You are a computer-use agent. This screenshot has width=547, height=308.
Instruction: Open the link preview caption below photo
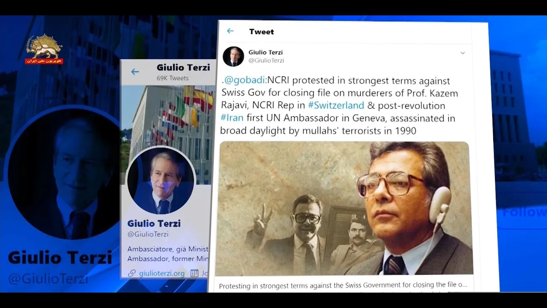[x=343, y=285]
